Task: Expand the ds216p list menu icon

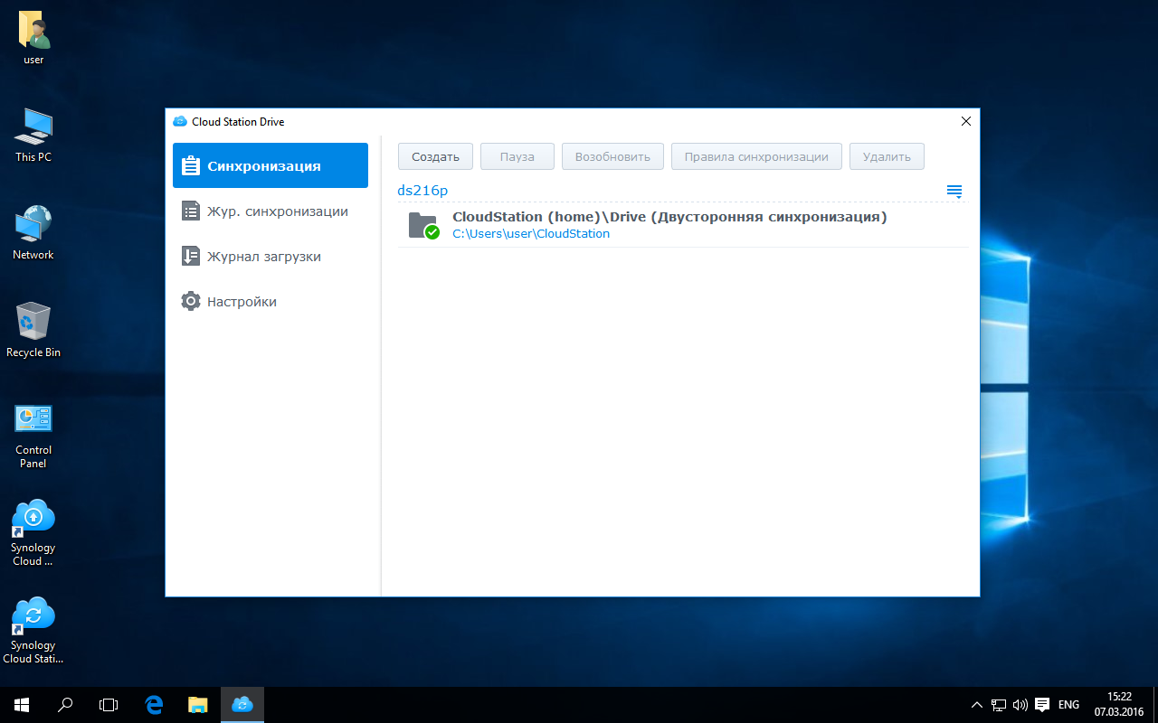Action: pyautogui.click(x=954, y=191)
